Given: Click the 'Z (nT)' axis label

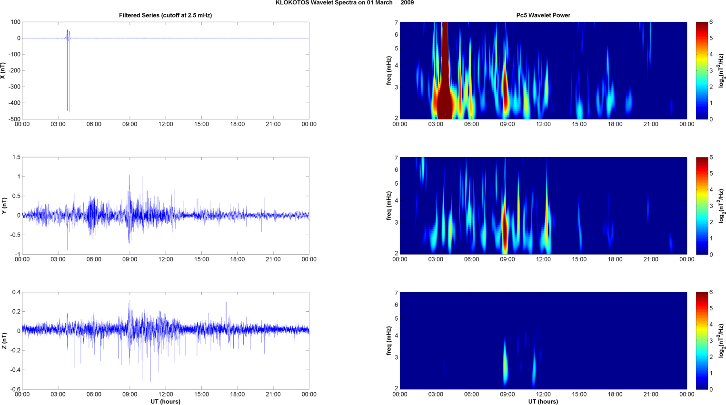Looking at the screenshot, I should tap(4, 341).
